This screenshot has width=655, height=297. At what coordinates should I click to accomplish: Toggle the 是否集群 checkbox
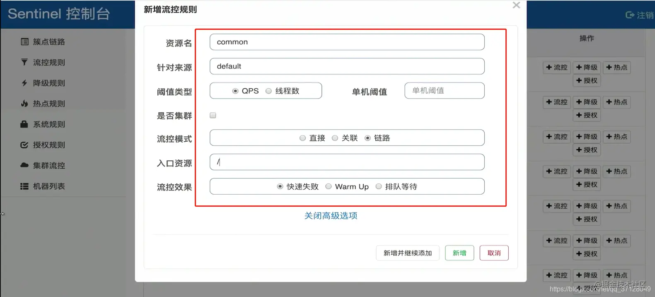click(213, 115)
